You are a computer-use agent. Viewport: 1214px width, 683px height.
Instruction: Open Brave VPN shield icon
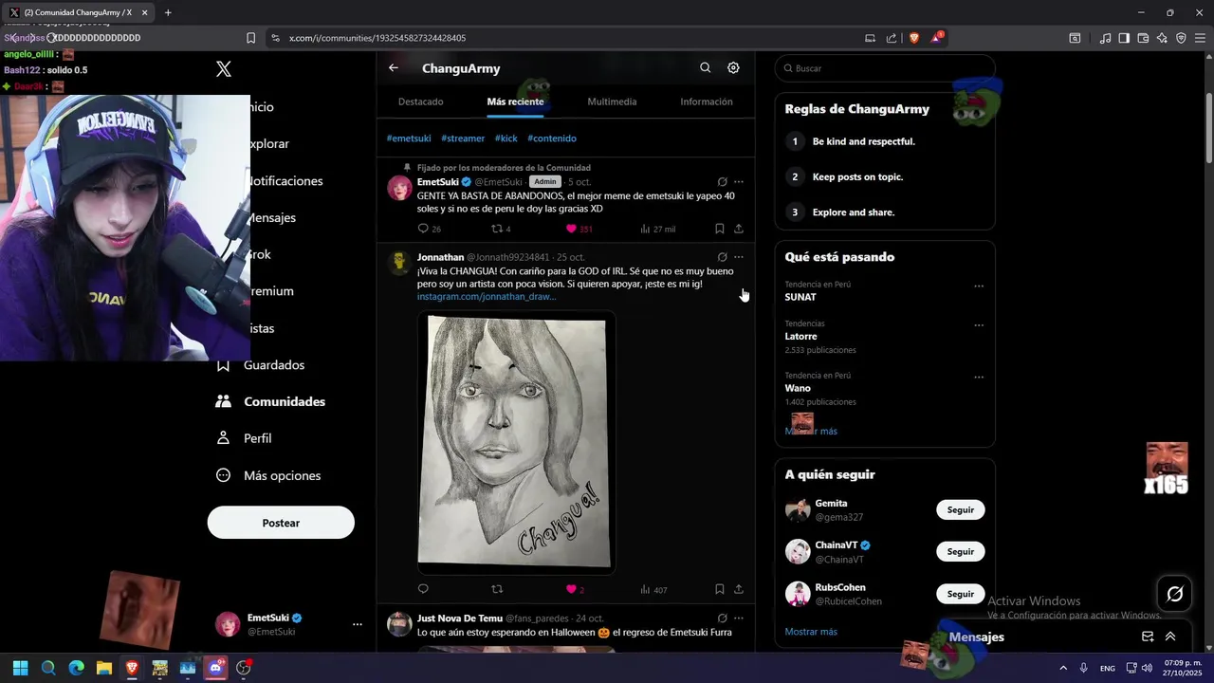[1181, 38]
